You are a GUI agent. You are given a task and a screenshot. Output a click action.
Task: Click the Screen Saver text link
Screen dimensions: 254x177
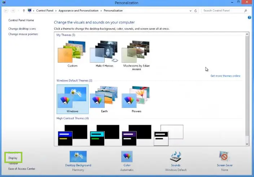[x=225, y=165]
